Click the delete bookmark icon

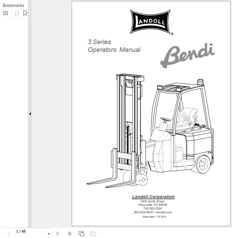(x=17, y=13)
